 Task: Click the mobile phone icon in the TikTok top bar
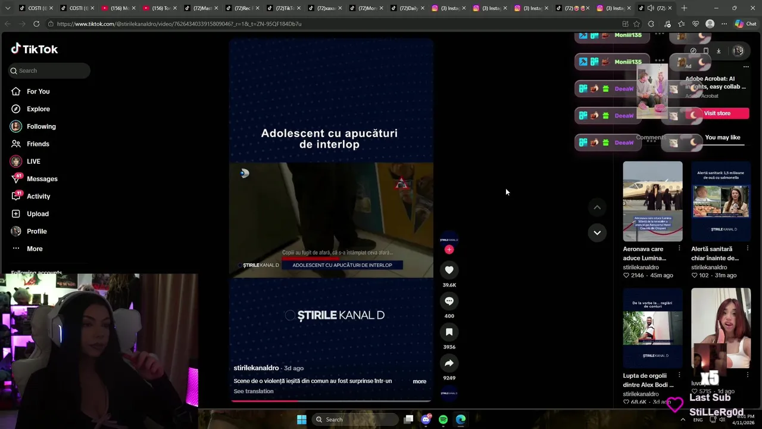(x=706, y=51)
